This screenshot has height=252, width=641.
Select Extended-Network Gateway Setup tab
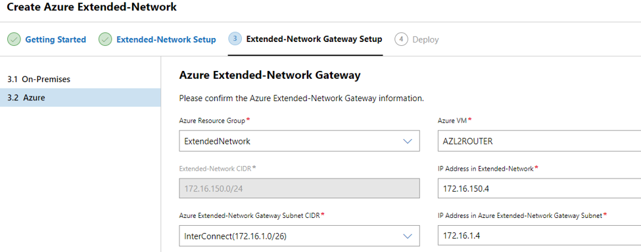(314, 39)
